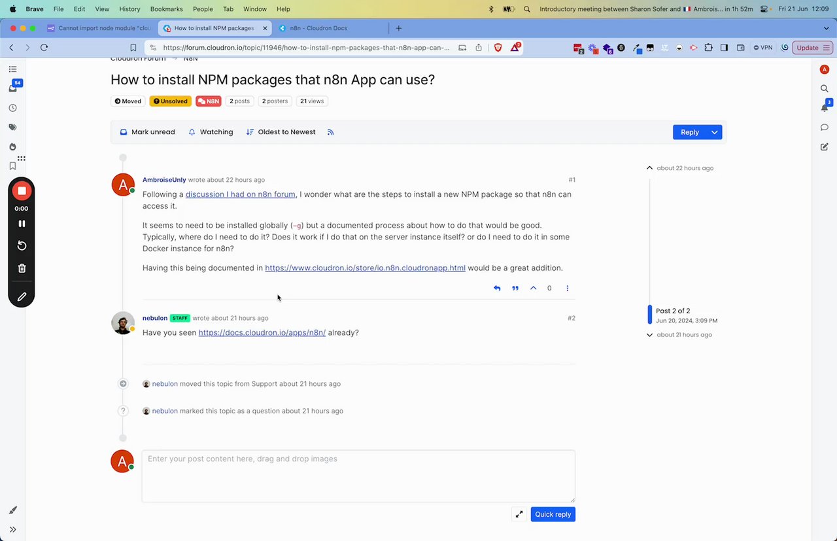
Task: Open the recorder's pen drawing tool
Action: [22, 297]
